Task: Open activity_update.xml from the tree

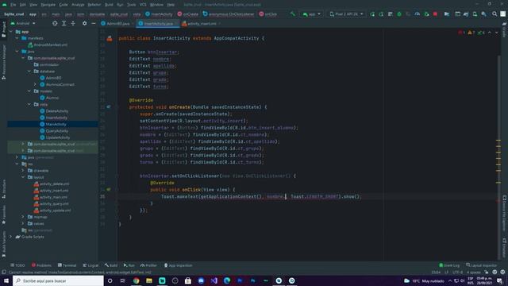Action: point(52,210)
